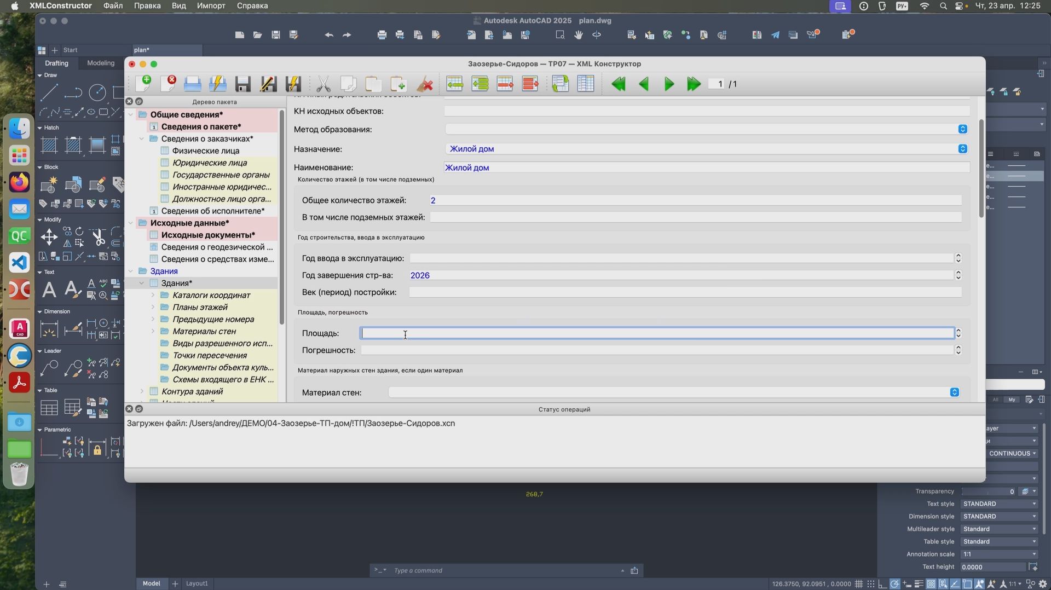This screenshot has height=590, width=1051.
Task: Switch to the Modeling tab
Action: (x=100, y=63)
